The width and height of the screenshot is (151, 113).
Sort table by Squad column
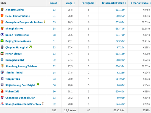pos(55,3)
